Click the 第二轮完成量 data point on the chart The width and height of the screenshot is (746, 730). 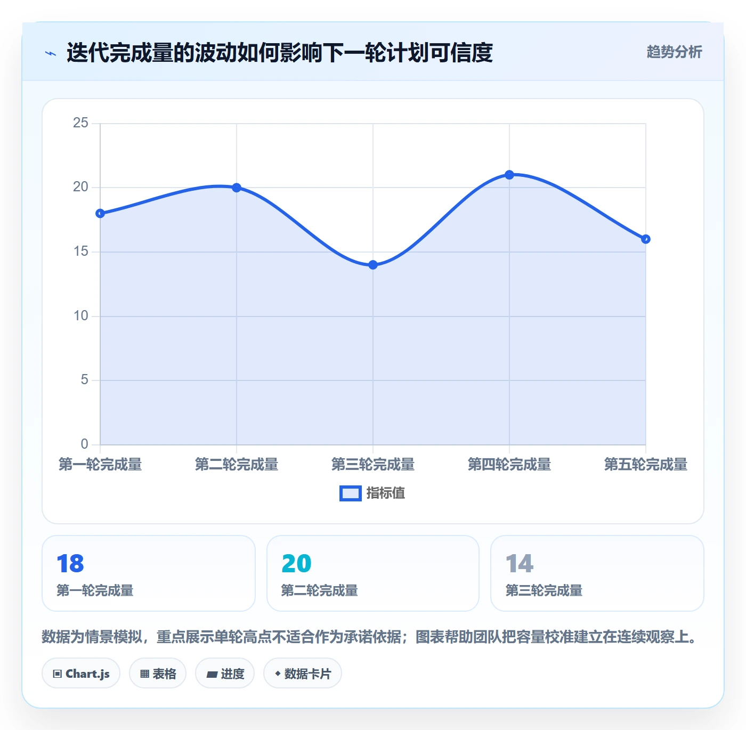(x=237, y=188)
